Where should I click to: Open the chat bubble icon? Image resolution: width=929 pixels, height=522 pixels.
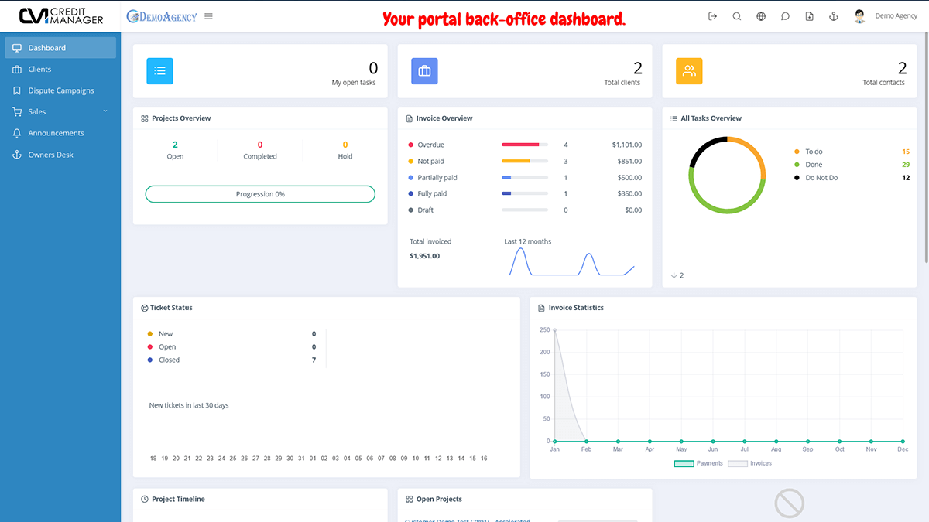point(785,15)
